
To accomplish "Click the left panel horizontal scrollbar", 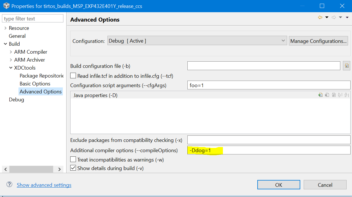I will pyautogui.click(x=31, y=169).
